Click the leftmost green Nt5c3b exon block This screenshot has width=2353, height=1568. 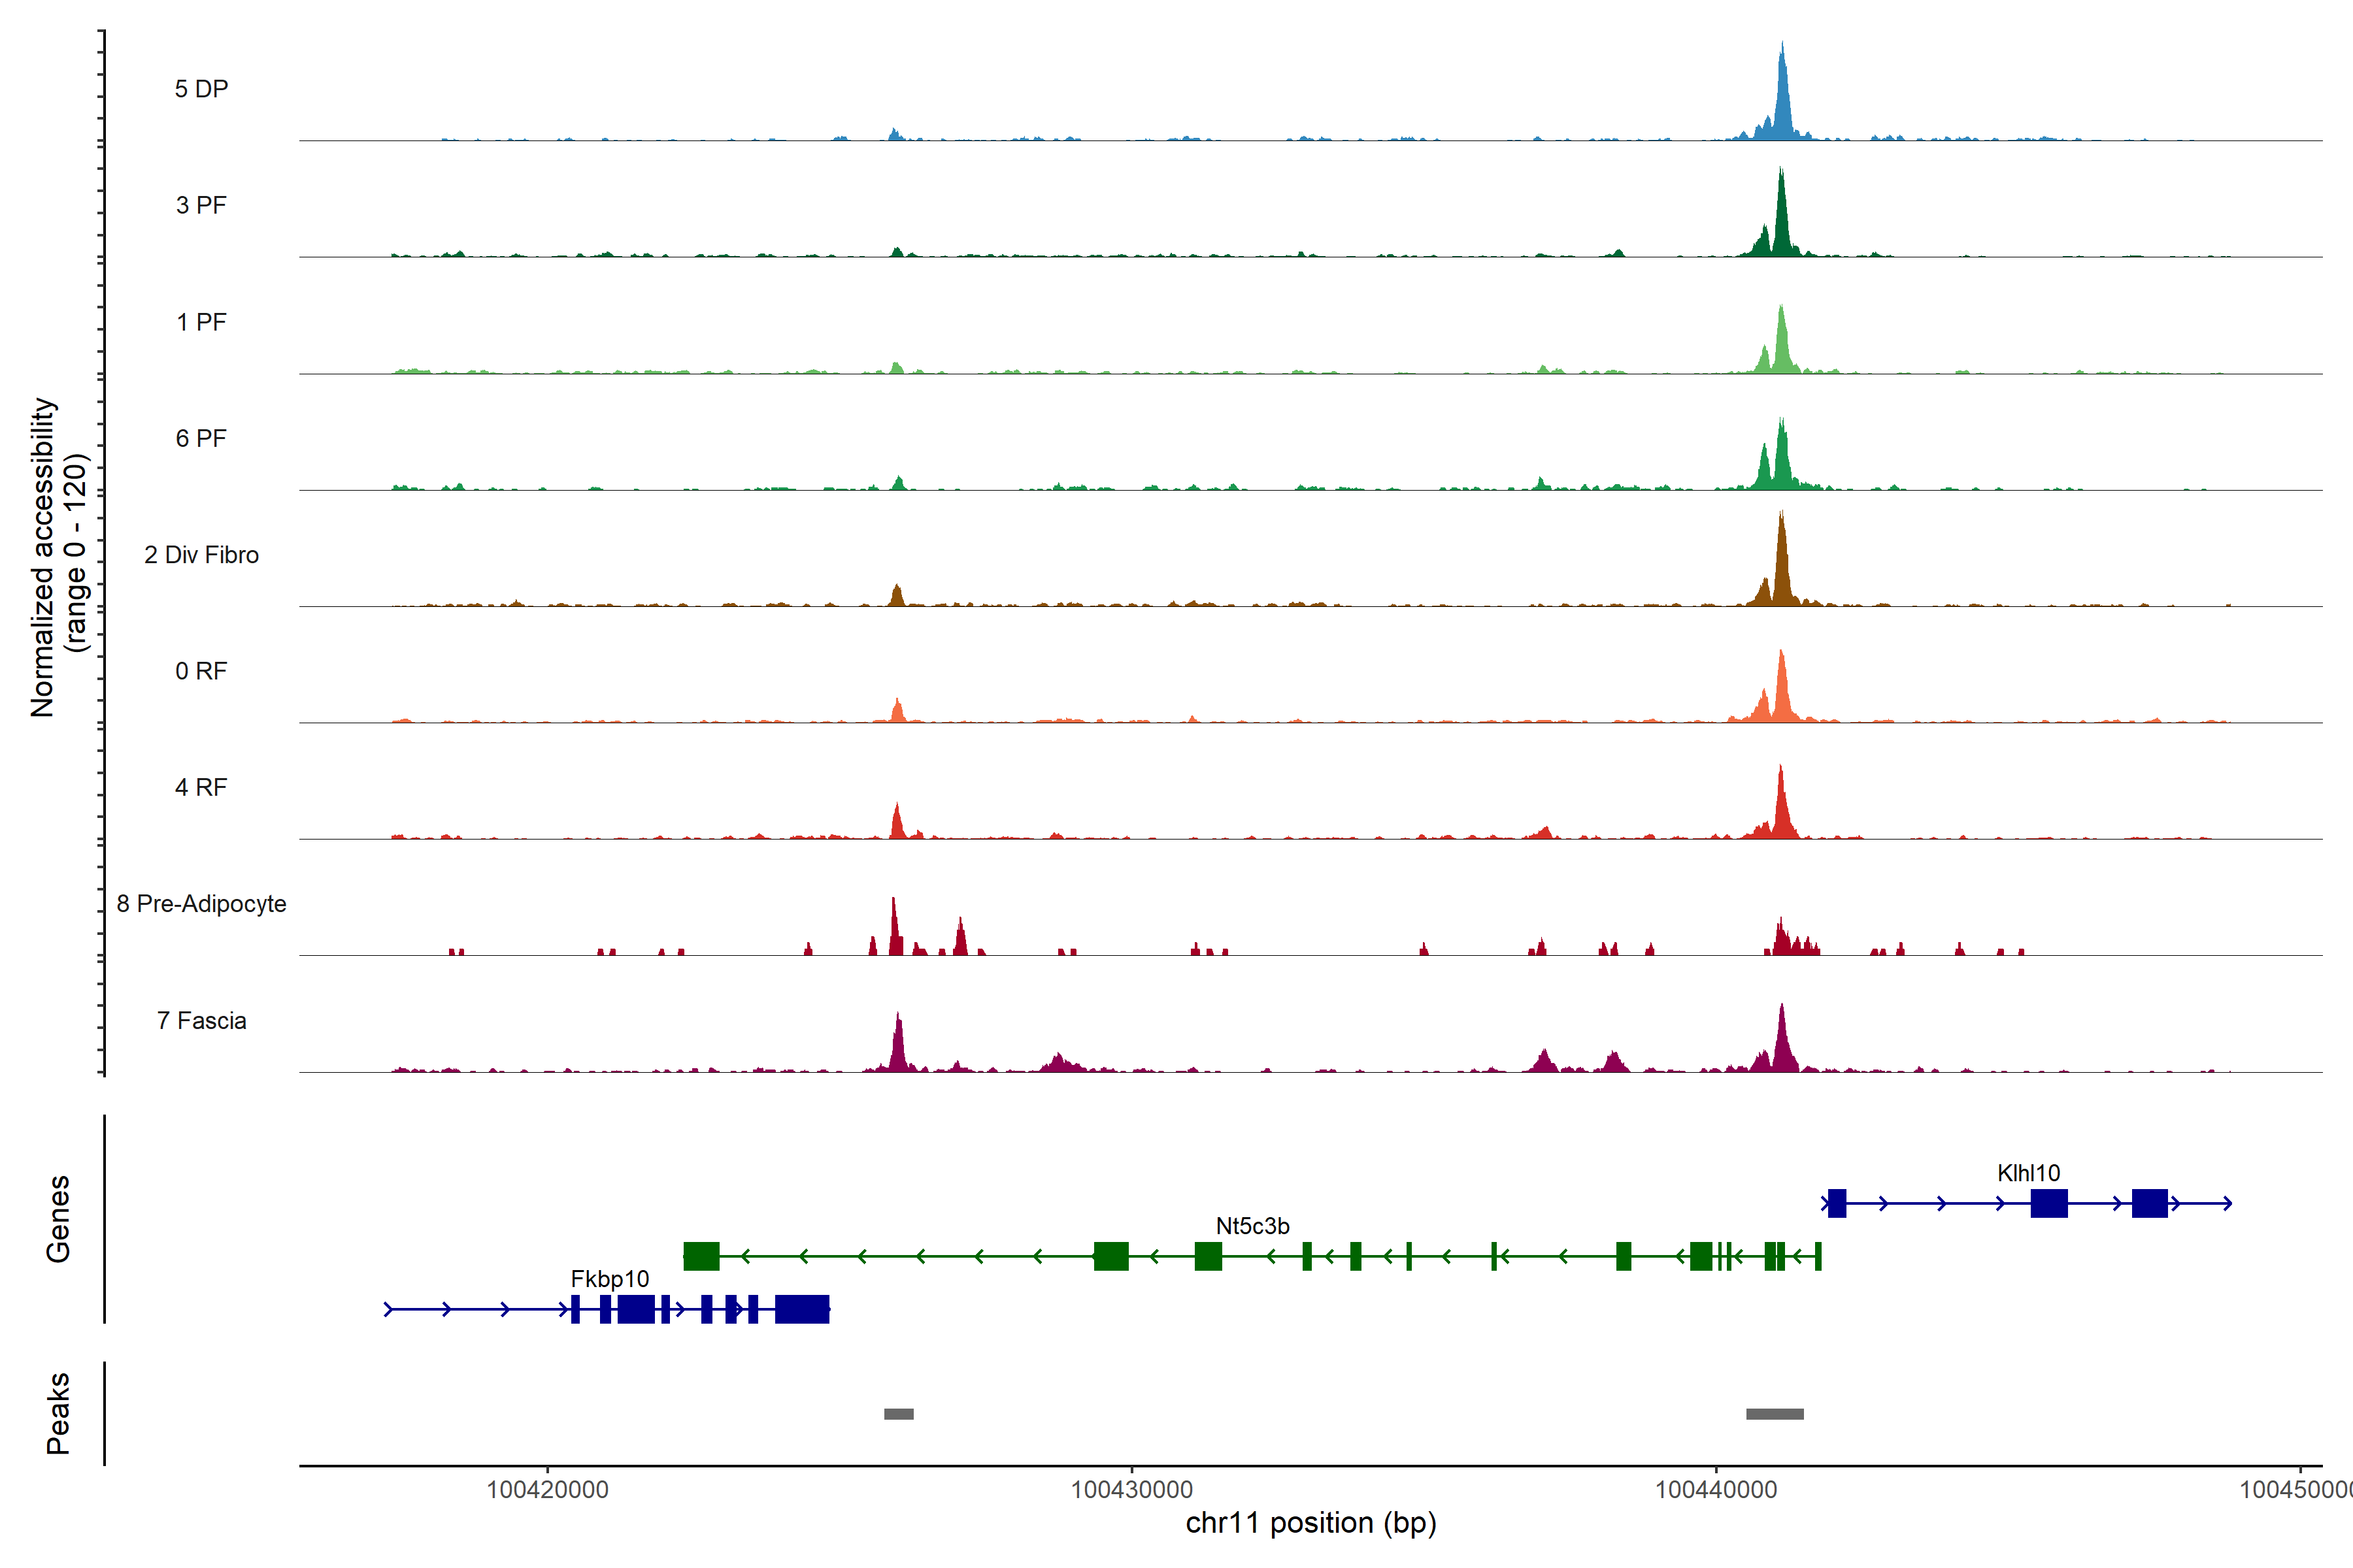[x=700, y=1256]
